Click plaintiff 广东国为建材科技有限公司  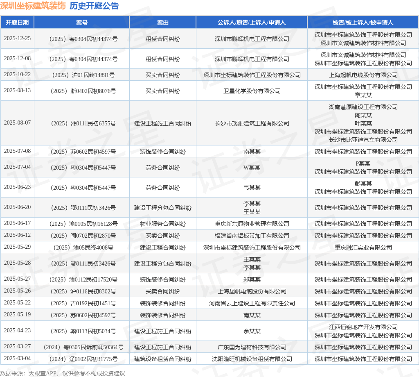coord(252,347)
